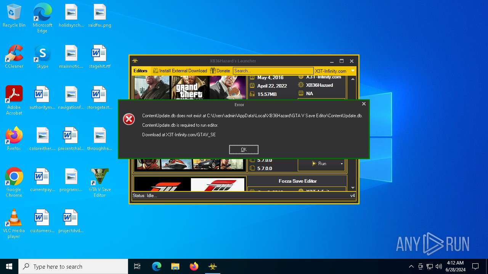Select the programs... desktop file
488x274 pixels.
point(71,180)
